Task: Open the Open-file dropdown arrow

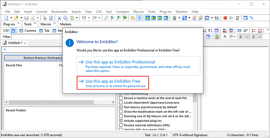Action: [21, 18]
